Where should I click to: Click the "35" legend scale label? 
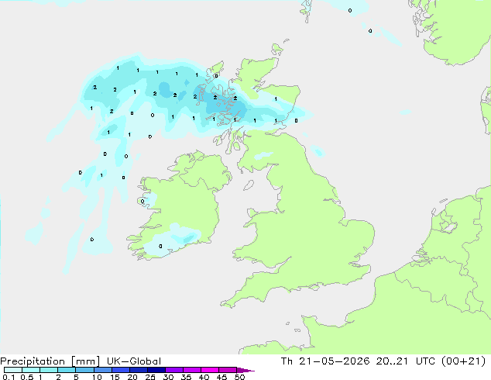click(186, 377)
